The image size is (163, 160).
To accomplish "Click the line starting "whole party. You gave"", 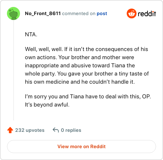I will pos(87,74).
